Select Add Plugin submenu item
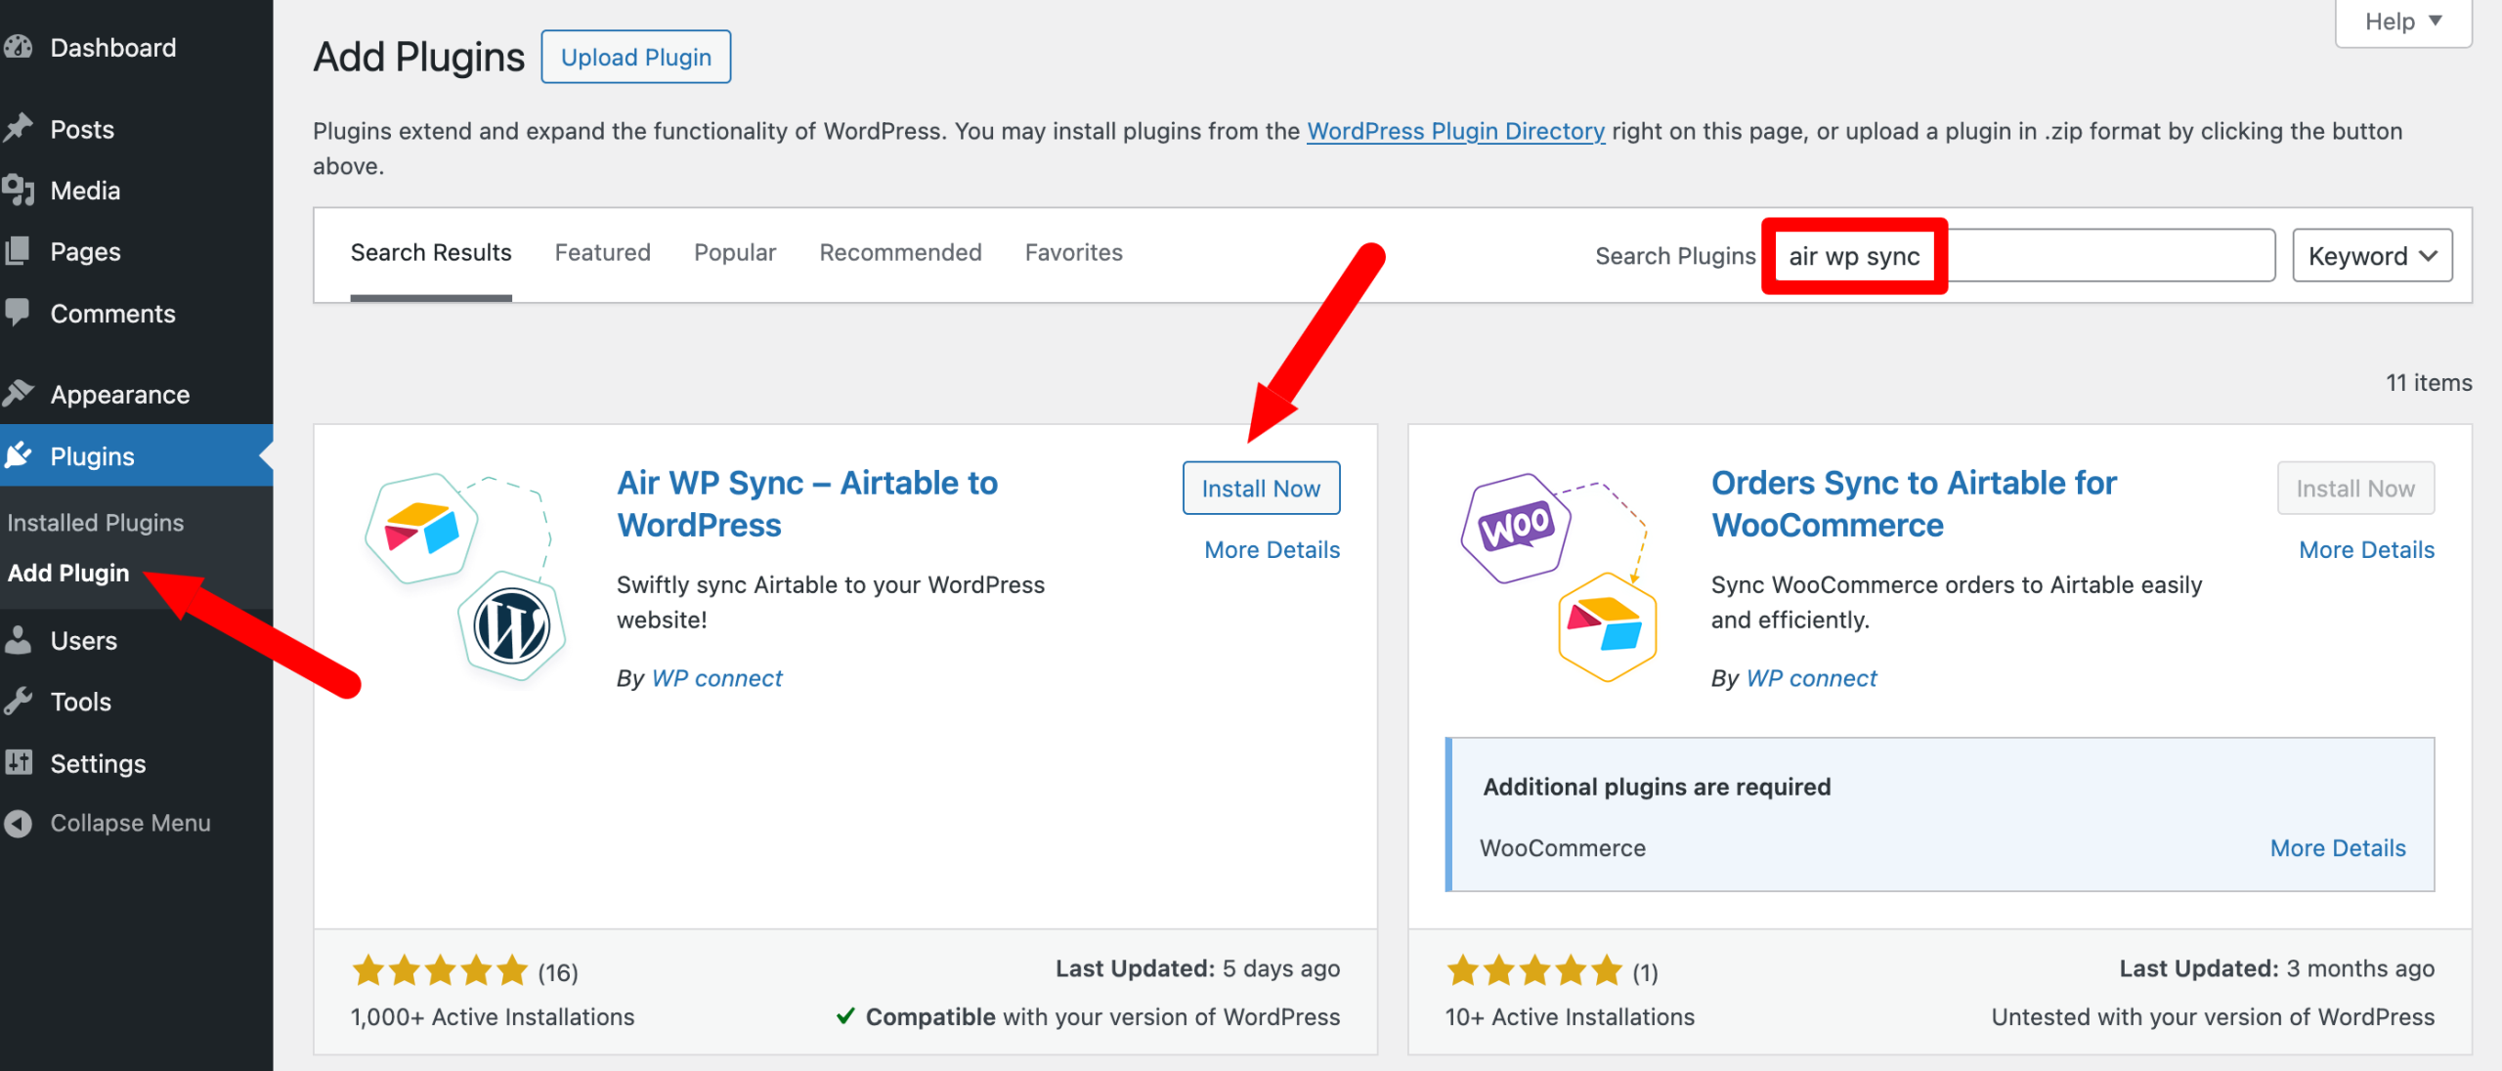This screenshot has width=2502, height=1071. (68, 573)
